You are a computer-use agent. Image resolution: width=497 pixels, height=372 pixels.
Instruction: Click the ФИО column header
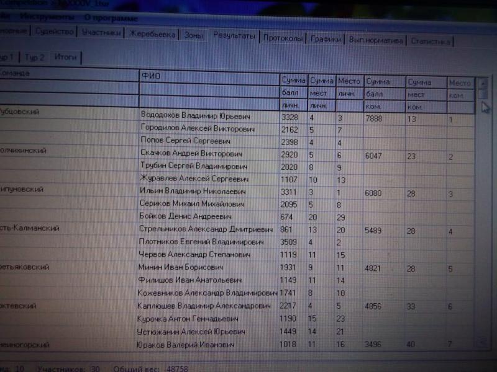point(209,77)
